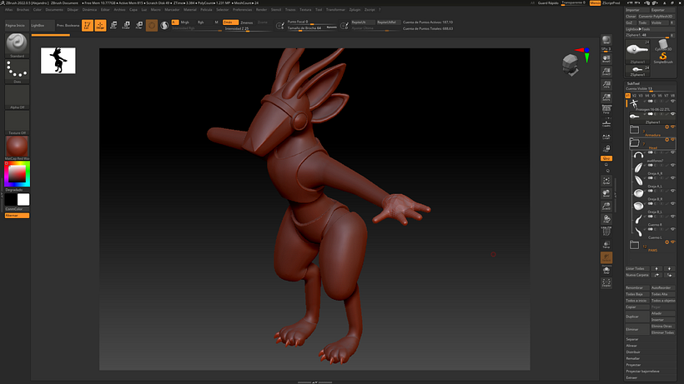Toggle the Zmás (Zadd) button
Screen dimensions: 684x384
230,22
